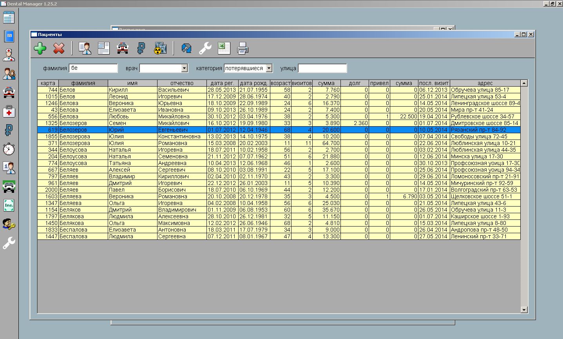
Task: Click the stopwatch icon in left sidebar
Action: click(9, 149)
